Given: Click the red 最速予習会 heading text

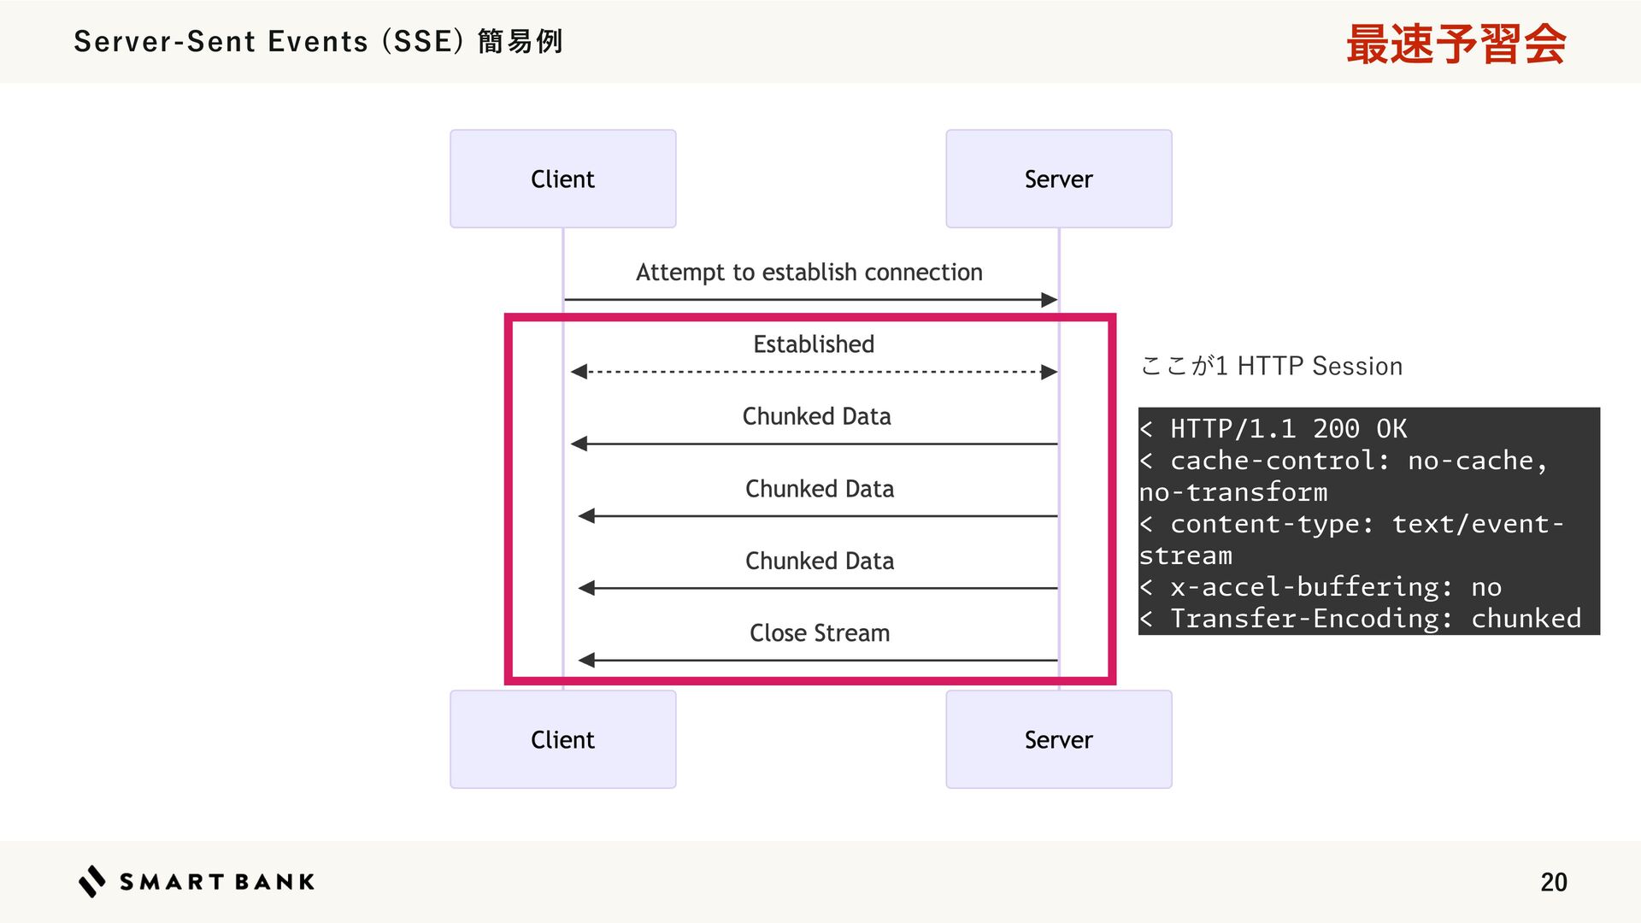Looking at the screenshot, I should [1456, 44].
